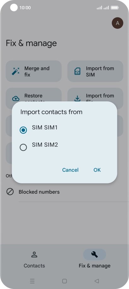
Task: Confirm import with the OK button
Action: pos(97,170)
